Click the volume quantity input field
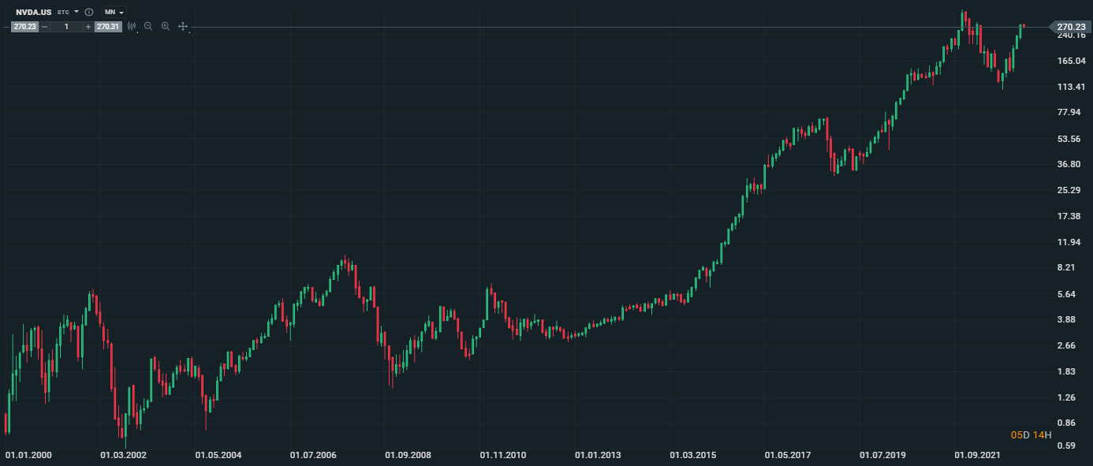The image size is (1093, 466). [66, 26]
